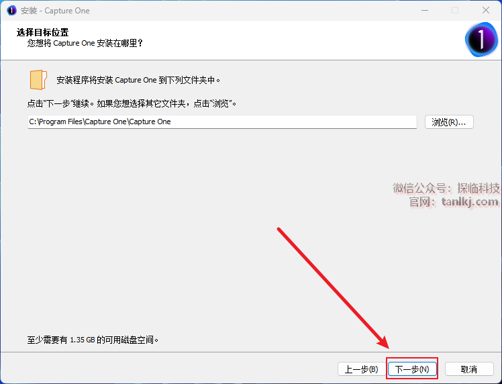Click the '安装程序将安装 Capture One 到下列文件夹中' text
The height and width of the screenshot is (384, 502).
tap(138, 80)
